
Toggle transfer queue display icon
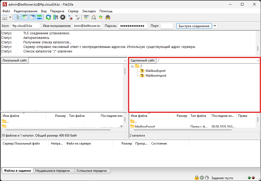pyautogui.click(x=40, y=17)
